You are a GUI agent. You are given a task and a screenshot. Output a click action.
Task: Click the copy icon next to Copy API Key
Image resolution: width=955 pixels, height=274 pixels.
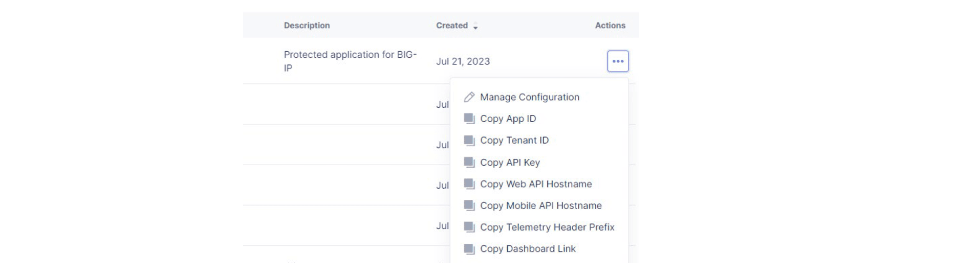(469, 163)
